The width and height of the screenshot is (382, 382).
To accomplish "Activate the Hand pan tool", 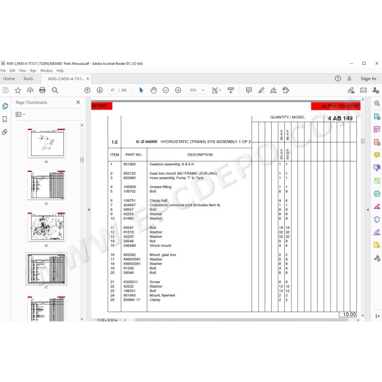I will pyautogui.click(x=153, y=91).
